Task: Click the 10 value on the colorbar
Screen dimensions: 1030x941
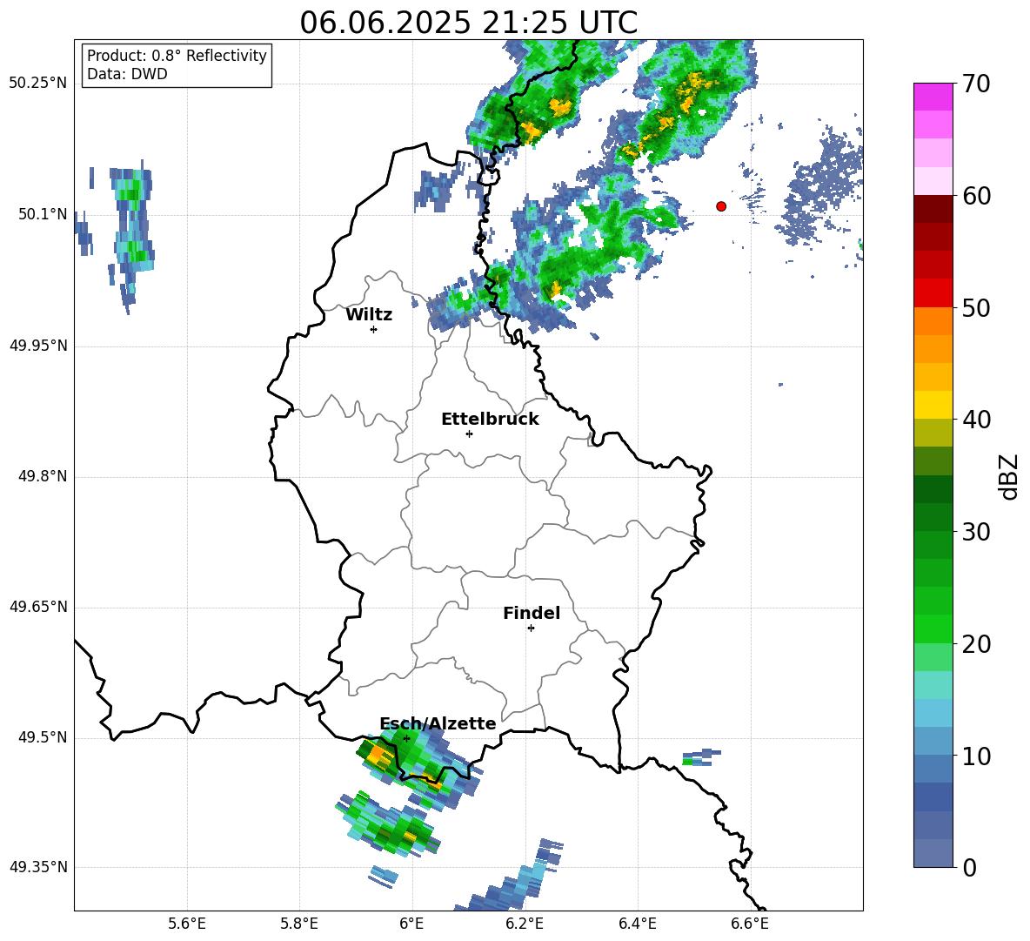Action: pyautogui.click(x=977, y=756)
